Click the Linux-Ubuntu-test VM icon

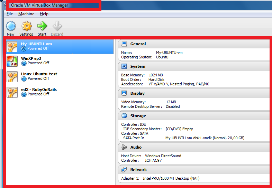click(x=12, y=77)
